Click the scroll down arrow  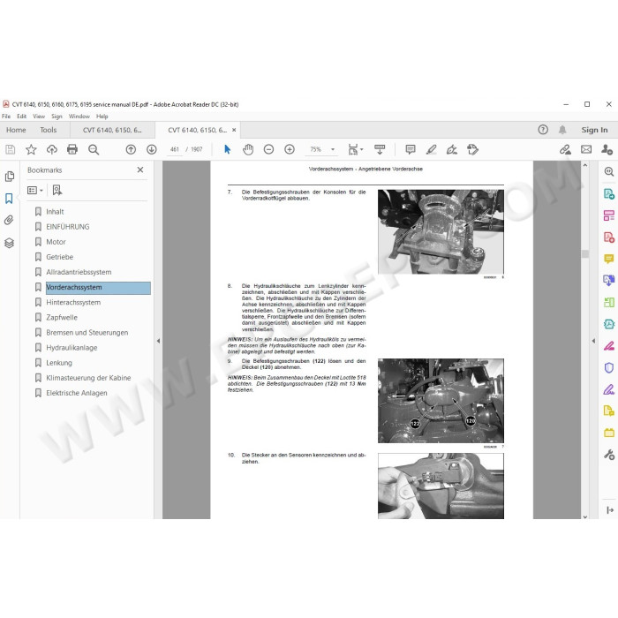click(x=585, y=516)
